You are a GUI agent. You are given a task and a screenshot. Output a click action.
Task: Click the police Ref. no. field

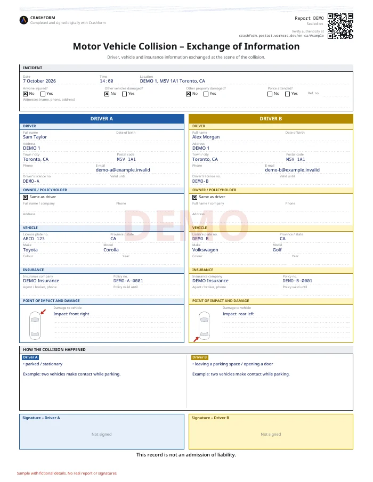pyautogui.click(x=336, y=94)
